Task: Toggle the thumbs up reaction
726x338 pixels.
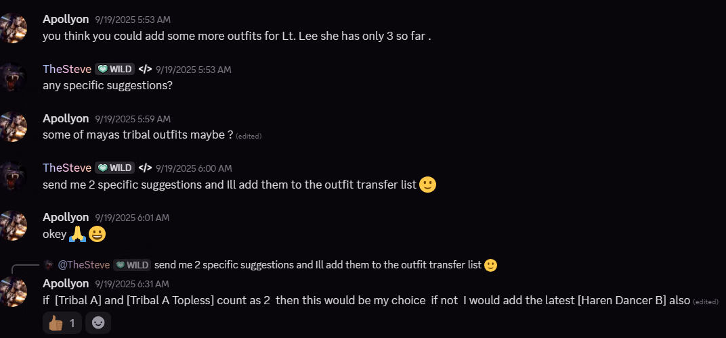Action: [x=62, y=323]
